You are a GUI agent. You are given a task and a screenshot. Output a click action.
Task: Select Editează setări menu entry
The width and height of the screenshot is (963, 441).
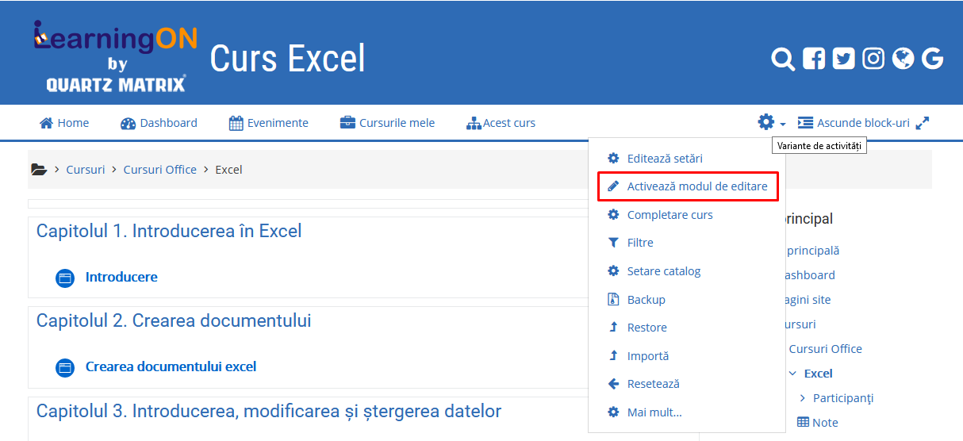(664, 159)
